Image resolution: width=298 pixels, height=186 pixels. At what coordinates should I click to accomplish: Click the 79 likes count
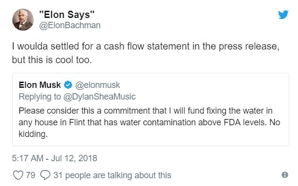pos(31,175)
